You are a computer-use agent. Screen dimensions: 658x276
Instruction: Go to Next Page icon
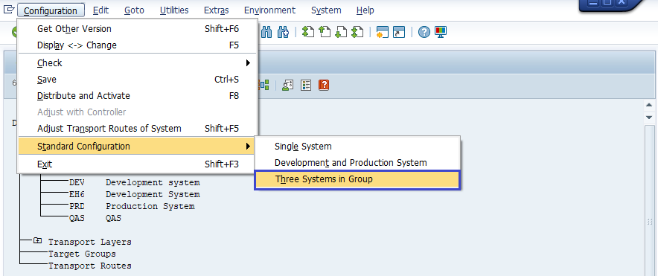[340, 32]
